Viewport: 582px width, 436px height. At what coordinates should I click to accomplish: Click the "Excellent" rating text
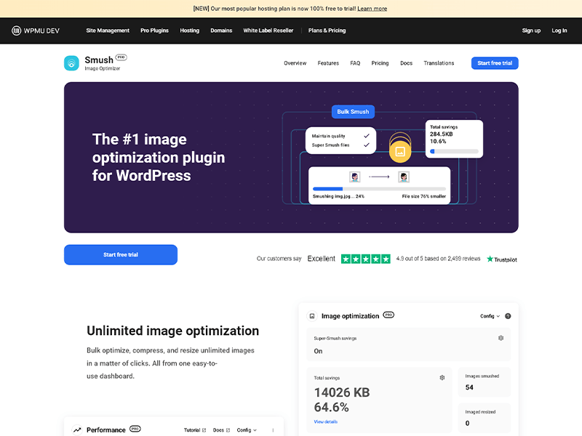(x=321, y=259)
